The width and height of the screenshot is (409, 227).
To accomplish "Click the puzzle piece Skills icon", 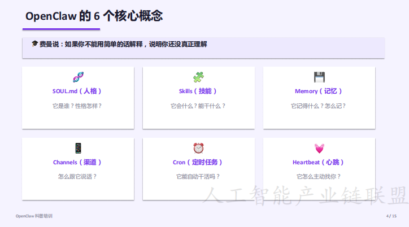I will click(x=198, y=77).
